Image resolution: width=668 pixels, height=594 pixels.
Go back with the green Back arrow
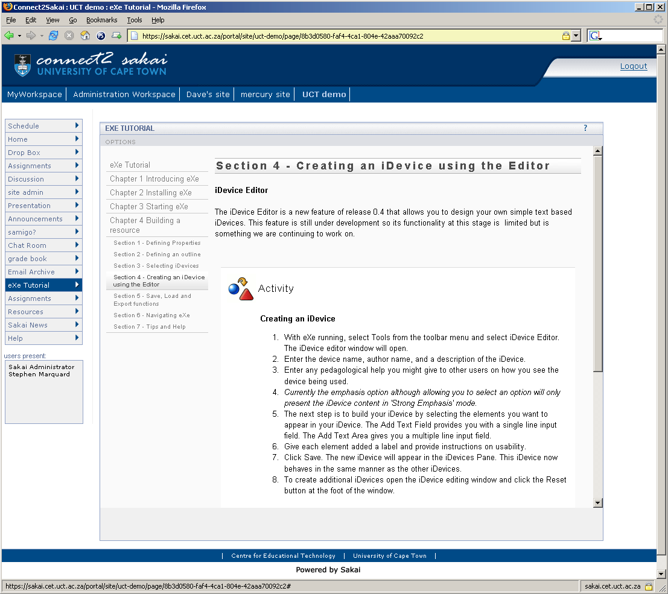point(8,36)
